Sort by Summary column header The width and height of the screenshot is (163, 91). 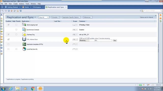83,21
